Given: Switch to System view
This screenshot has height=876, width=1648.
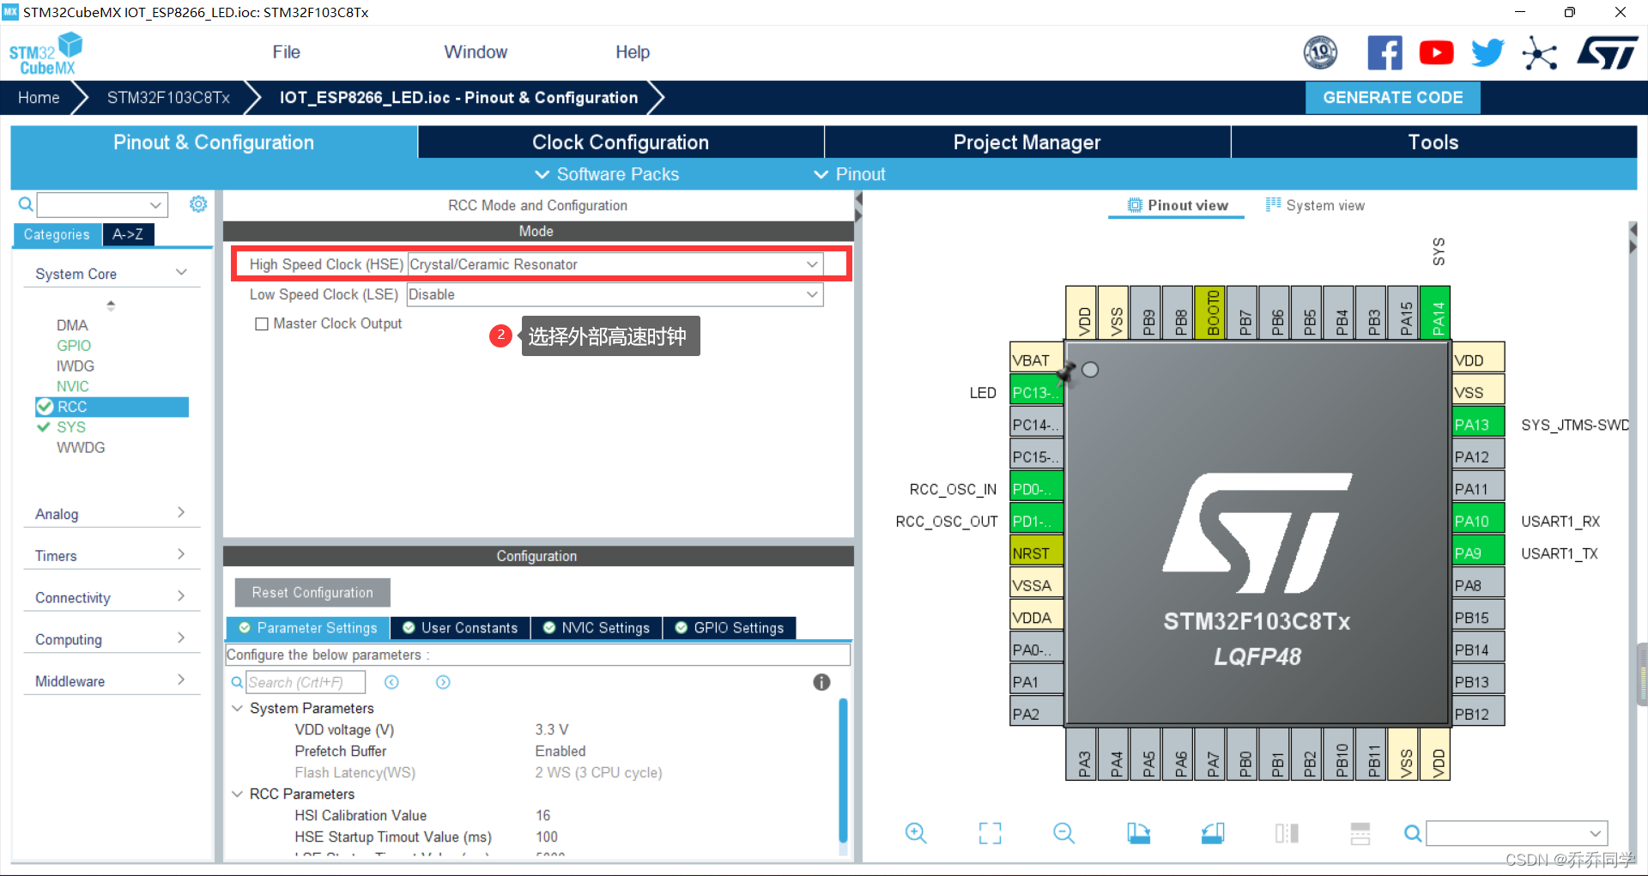Looking at the screenshot, I should [1315, 205].
